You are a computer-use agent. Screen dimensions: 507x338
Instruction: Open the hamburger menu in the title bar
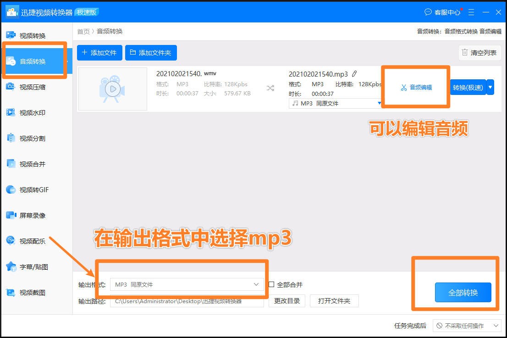pyautogui.click(x=471, y=12)
